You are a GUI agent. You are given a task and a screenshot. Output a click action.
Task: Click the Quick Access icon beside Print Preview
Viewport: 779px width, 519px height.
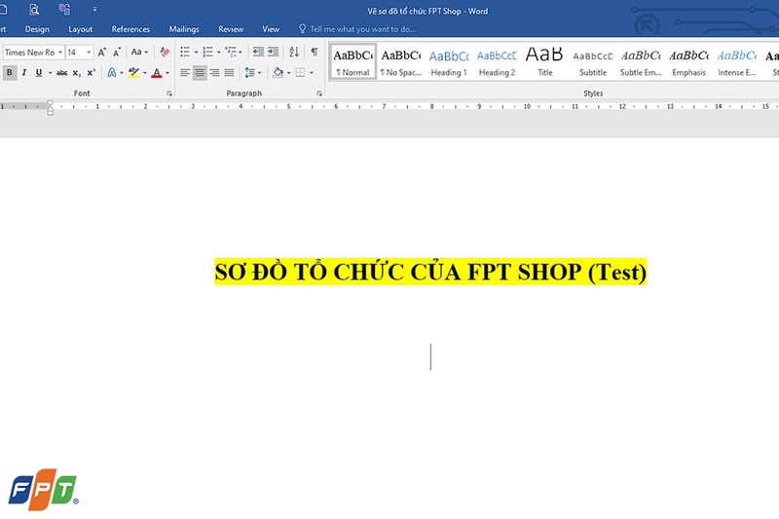click(64, 10)
